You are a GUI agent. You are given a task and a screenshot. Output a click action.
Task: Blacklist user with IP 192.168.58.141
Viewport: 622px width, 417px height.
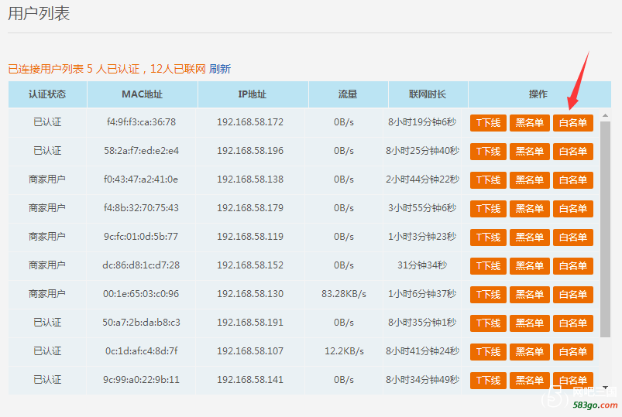(x=530, y=381)
